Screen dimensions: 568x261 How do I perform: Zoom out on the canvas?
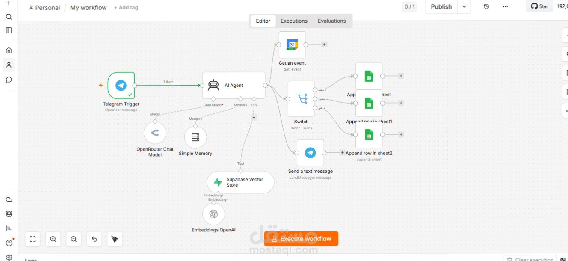click(74, 239)
